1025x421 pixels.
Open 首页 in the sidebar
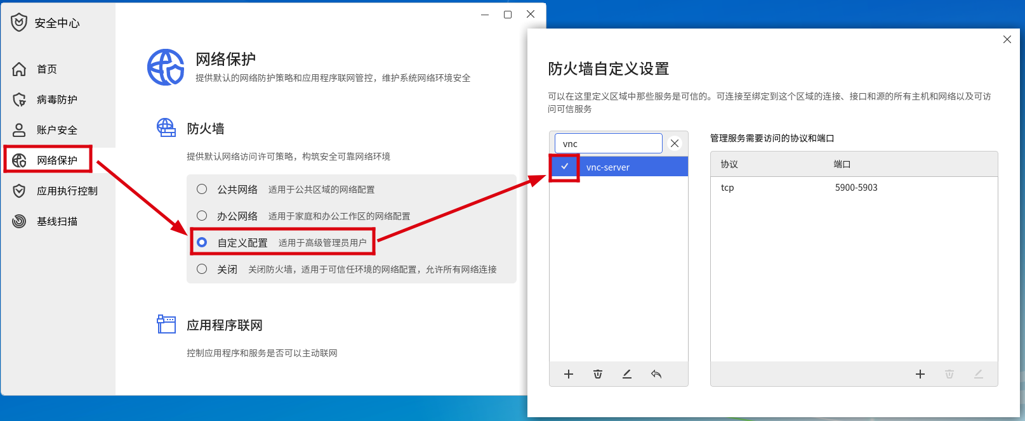coord(47,69)
